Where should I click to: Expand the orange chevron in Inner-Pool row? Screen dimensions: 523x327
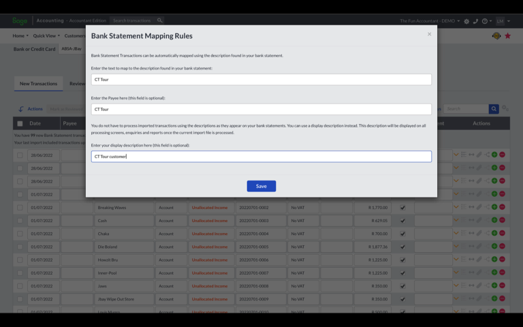click(456, 272)
